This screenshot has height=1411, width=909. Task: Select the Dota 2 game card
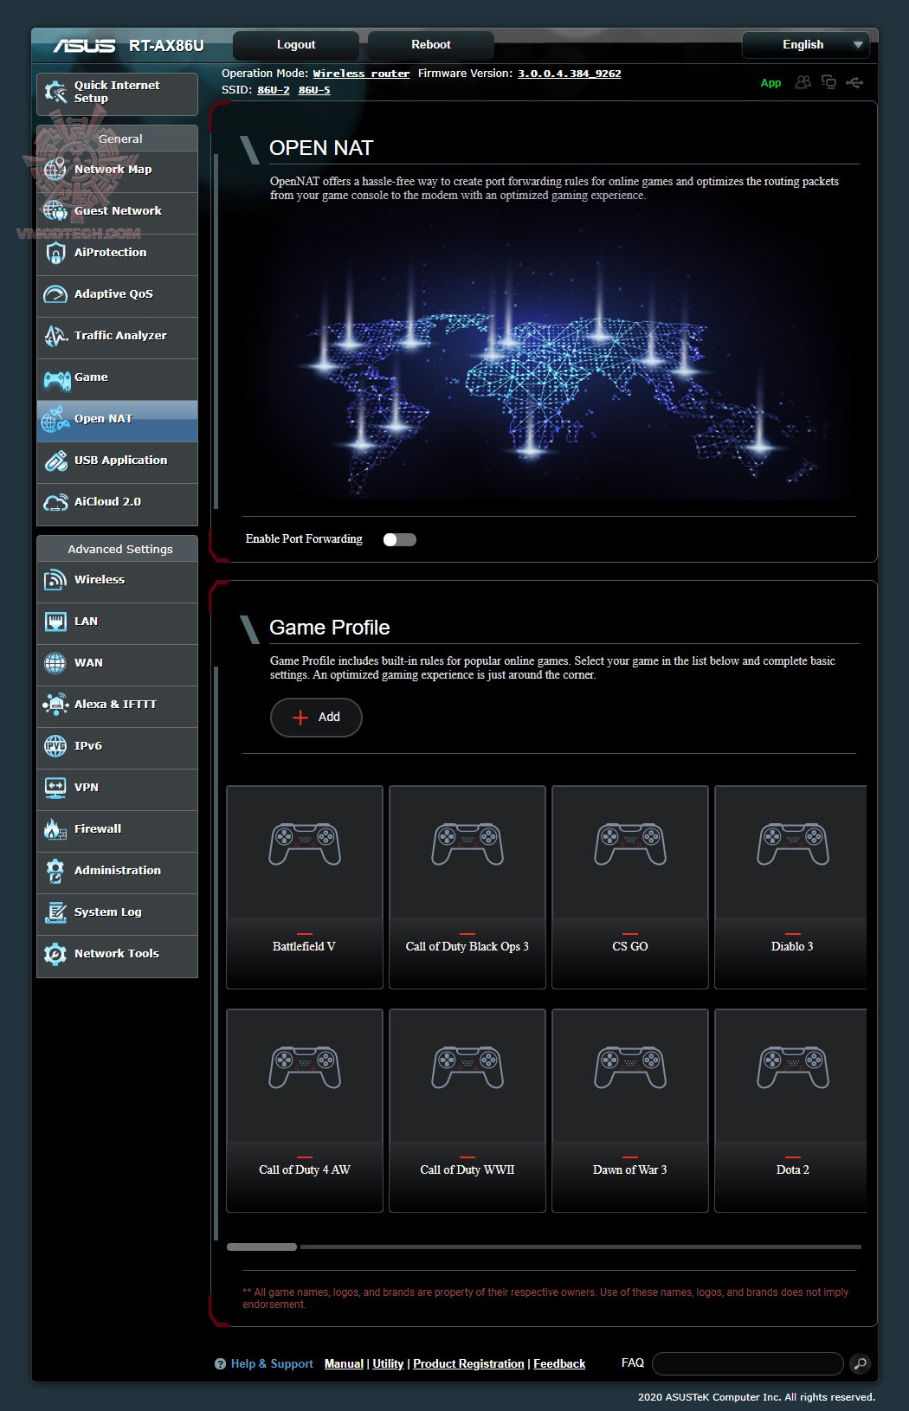point(791,1111)
